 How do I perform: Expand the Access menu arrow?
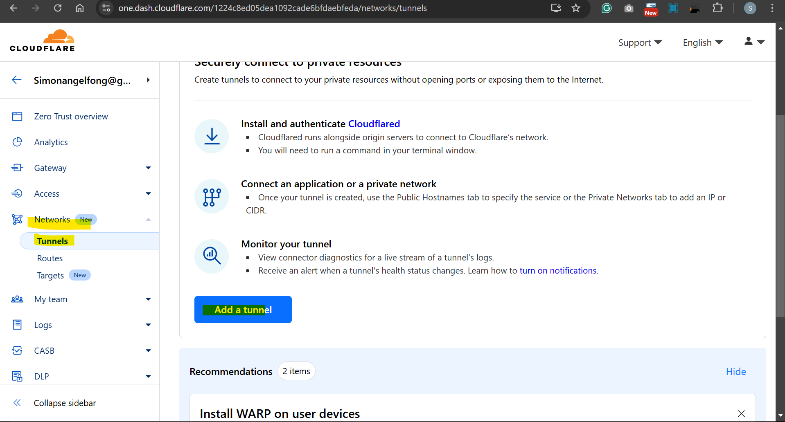click(x=148, y=194)
